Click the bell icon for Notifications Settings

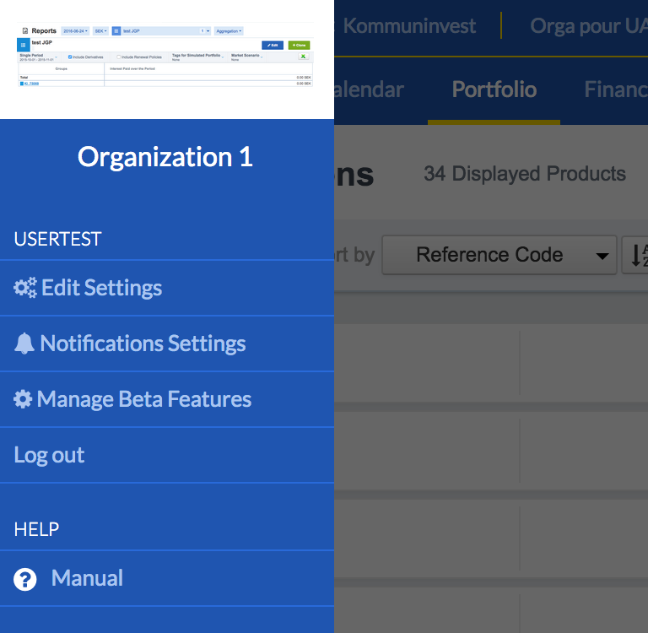point(24,344)
